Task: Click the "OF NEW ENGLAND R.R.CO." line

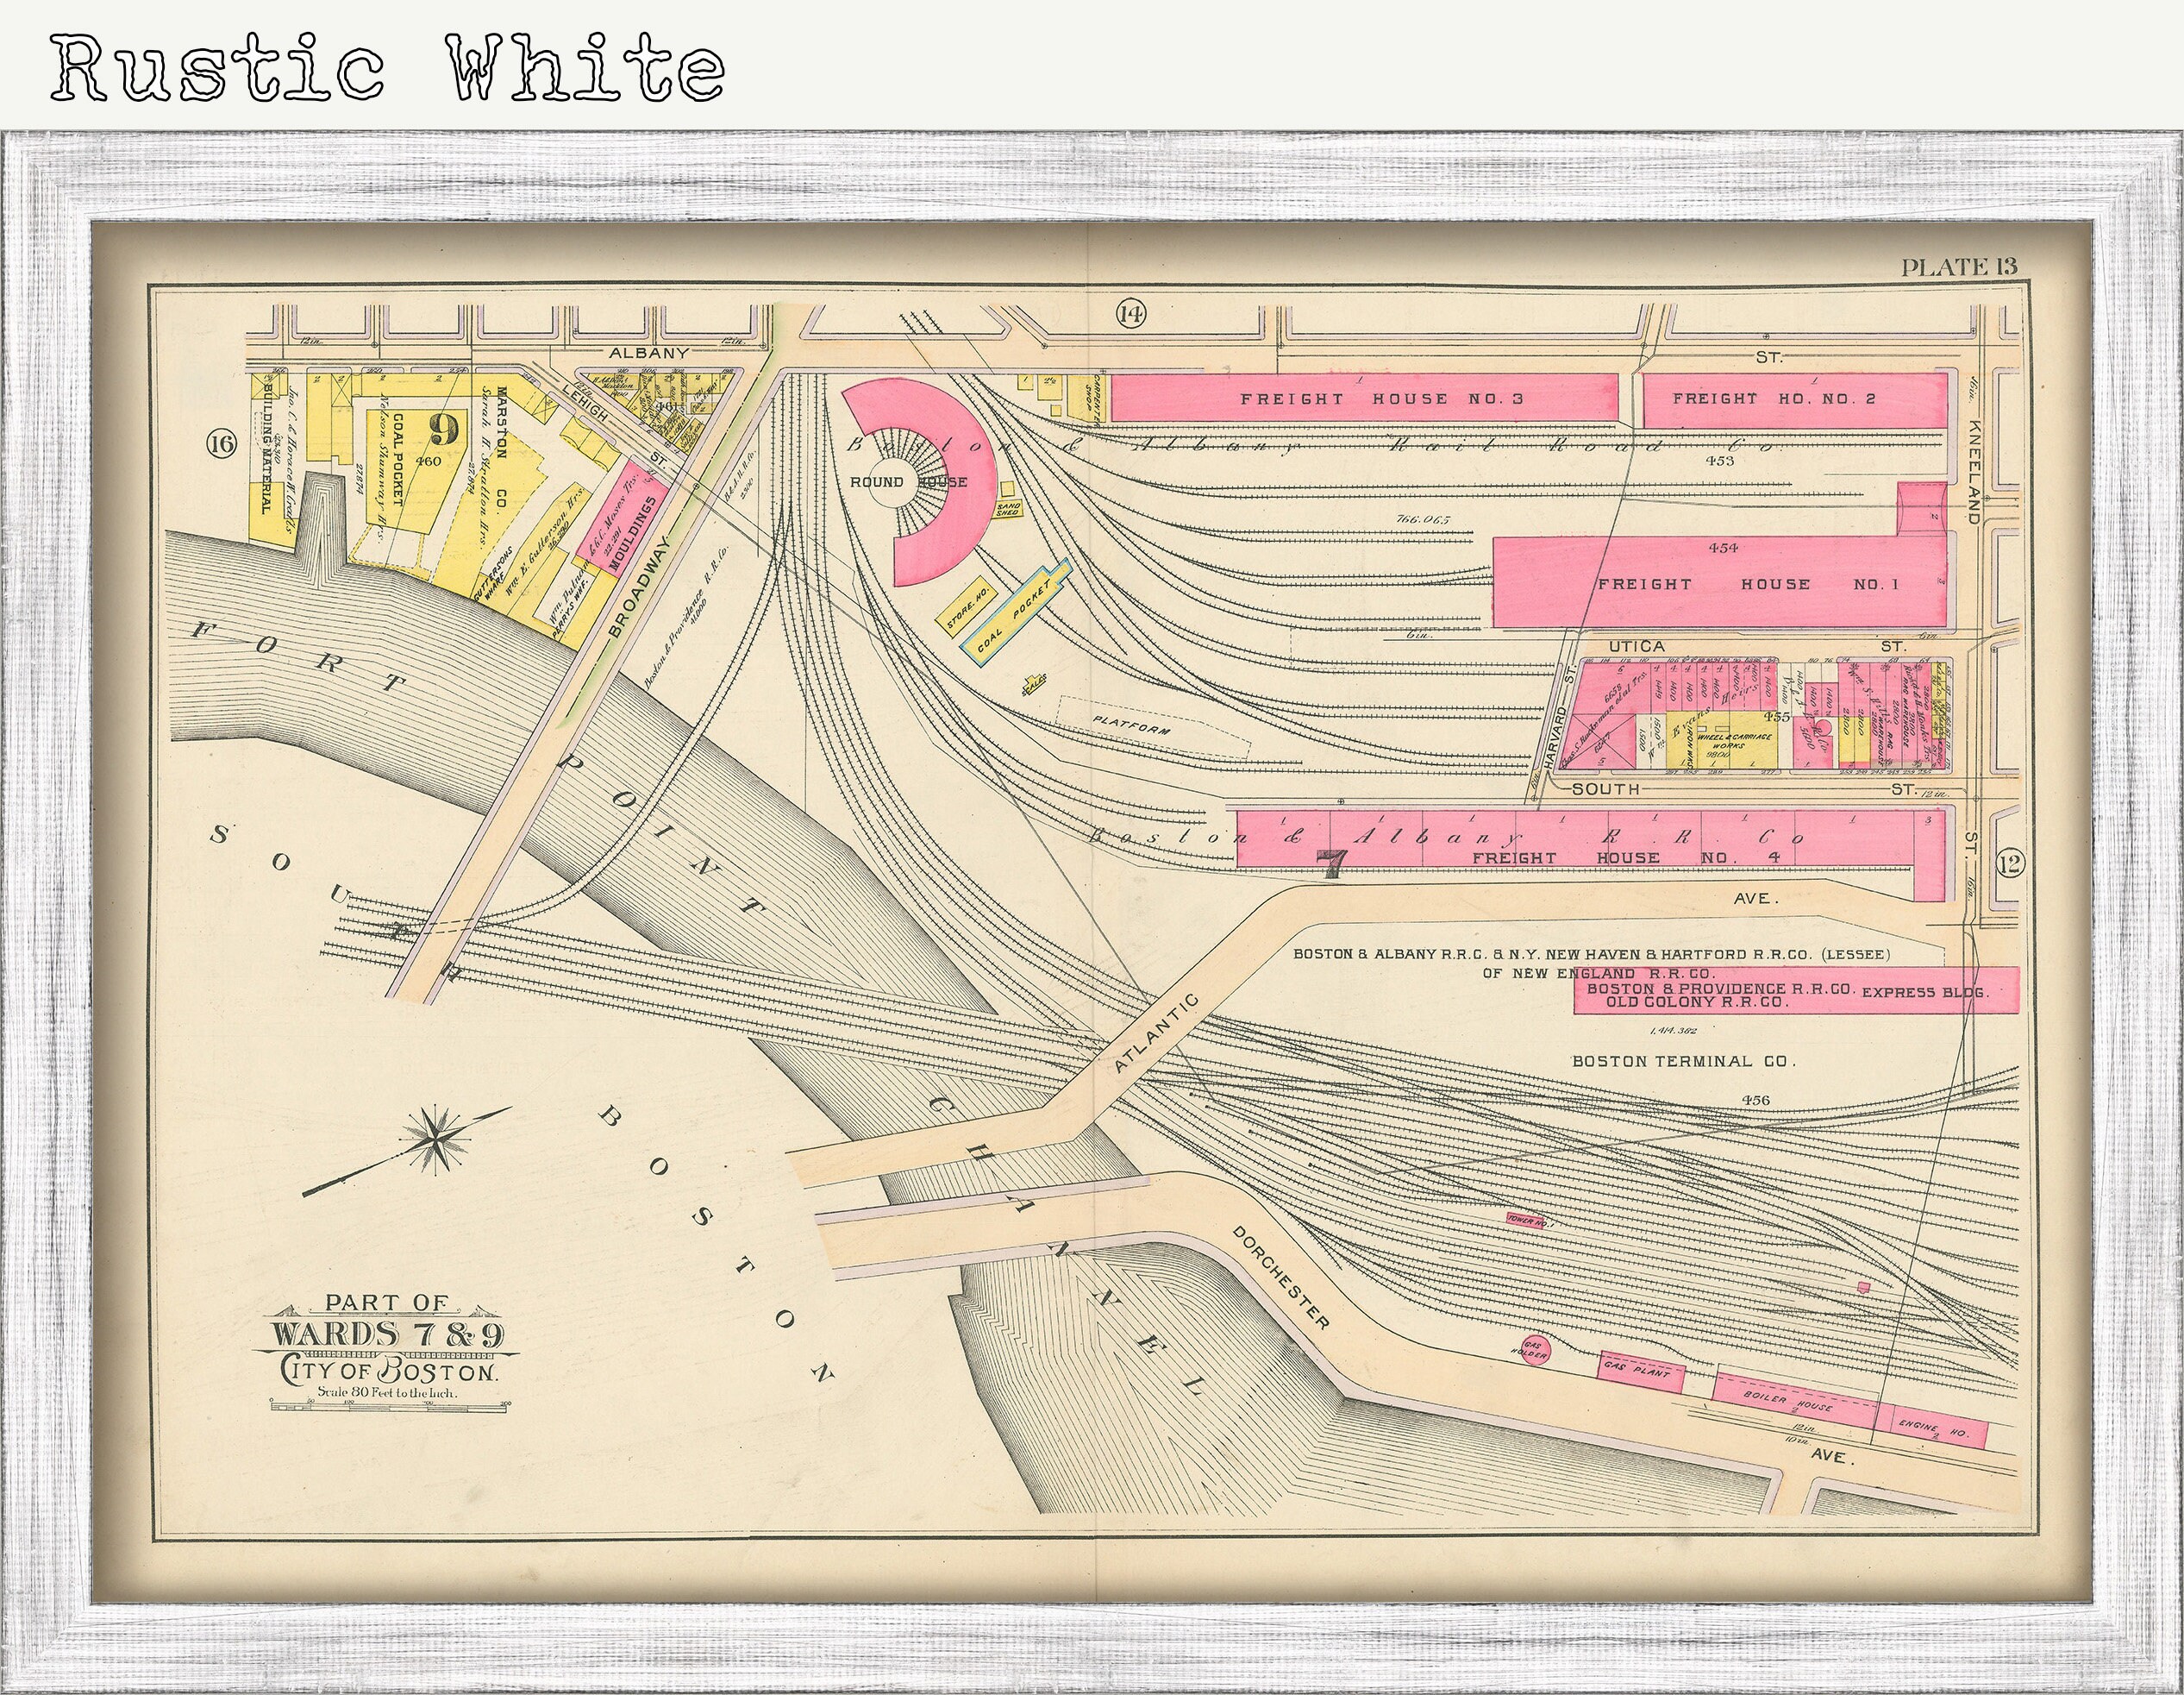Action: 1599,972
